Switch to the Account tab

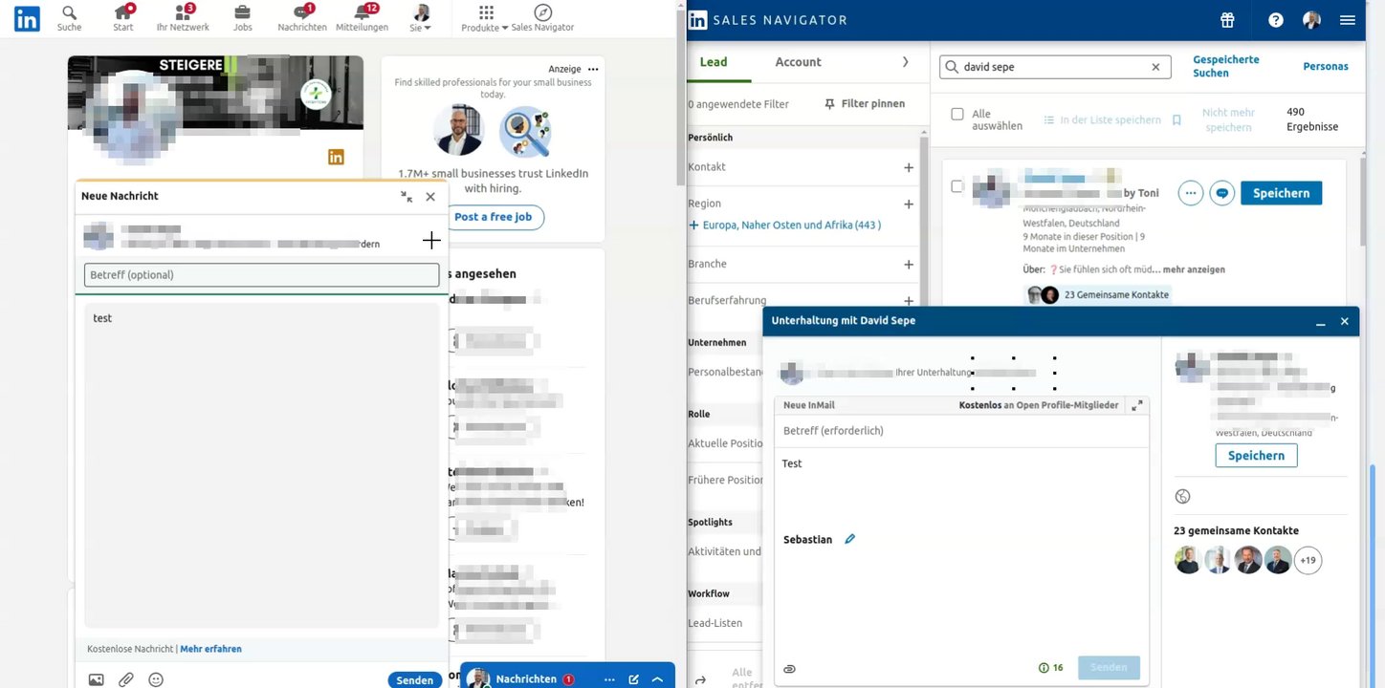[799, 62]
